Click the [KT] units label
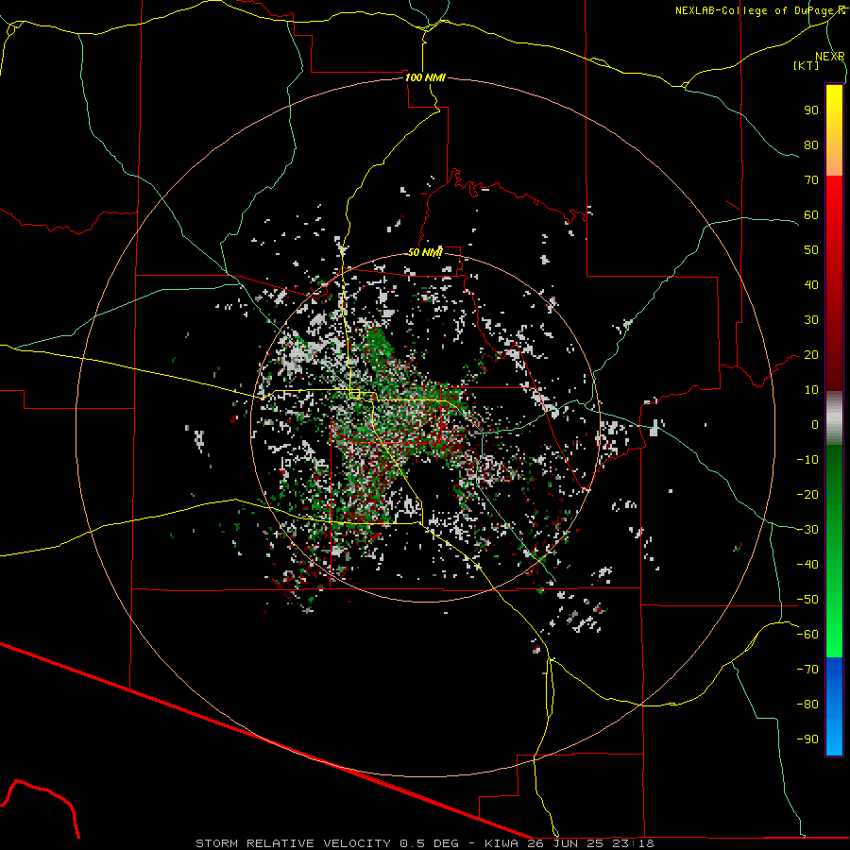 [x=807, y=65]
